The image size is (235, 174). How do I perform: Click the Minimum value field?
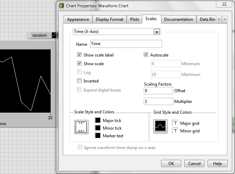(166, 64)
